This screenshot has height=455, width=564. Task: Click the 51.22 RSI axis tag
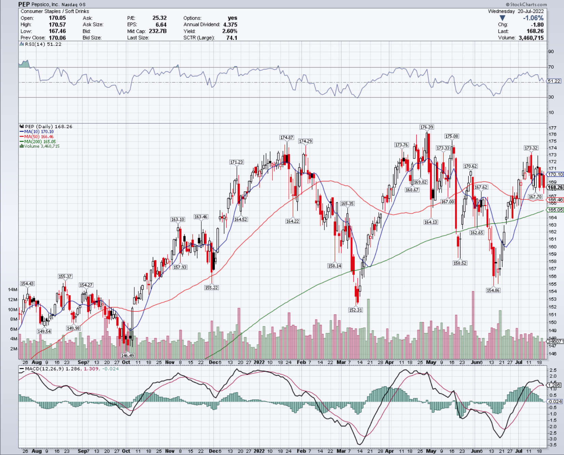coord(554,81)
